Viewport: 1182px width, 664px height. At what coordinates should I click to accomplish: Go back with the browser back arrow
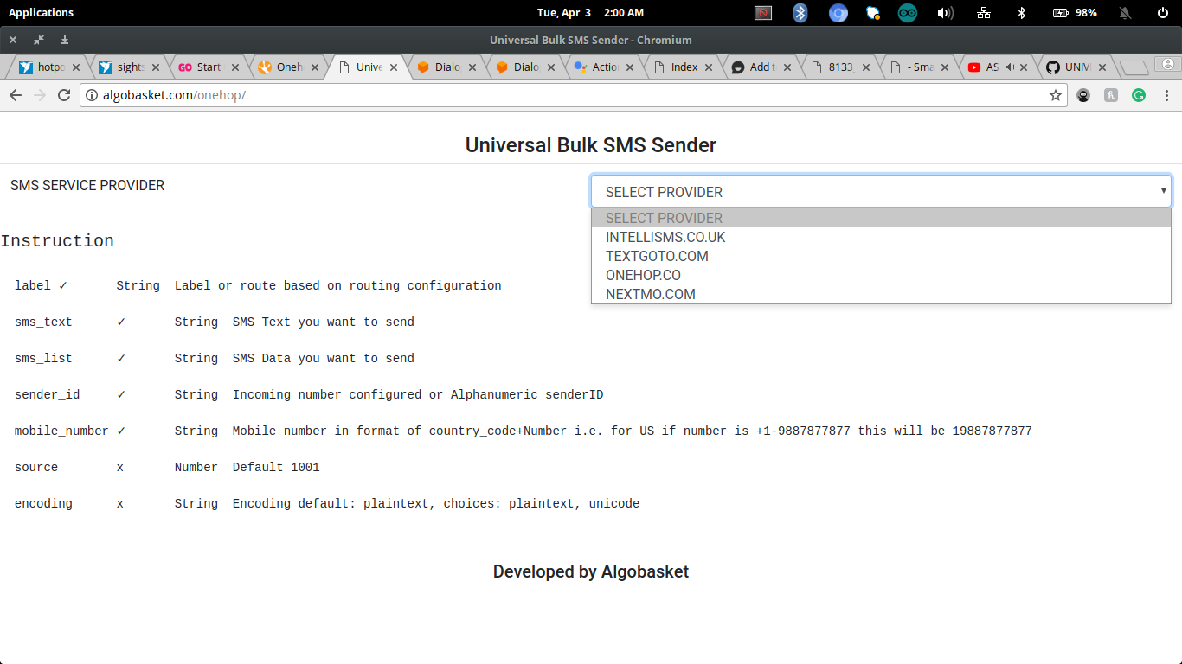click(15, 95)
